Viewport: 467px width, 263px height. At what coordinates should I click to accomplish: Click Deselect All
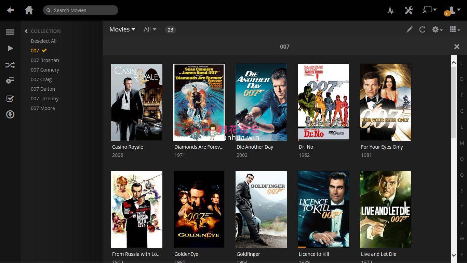coord(43,41)
